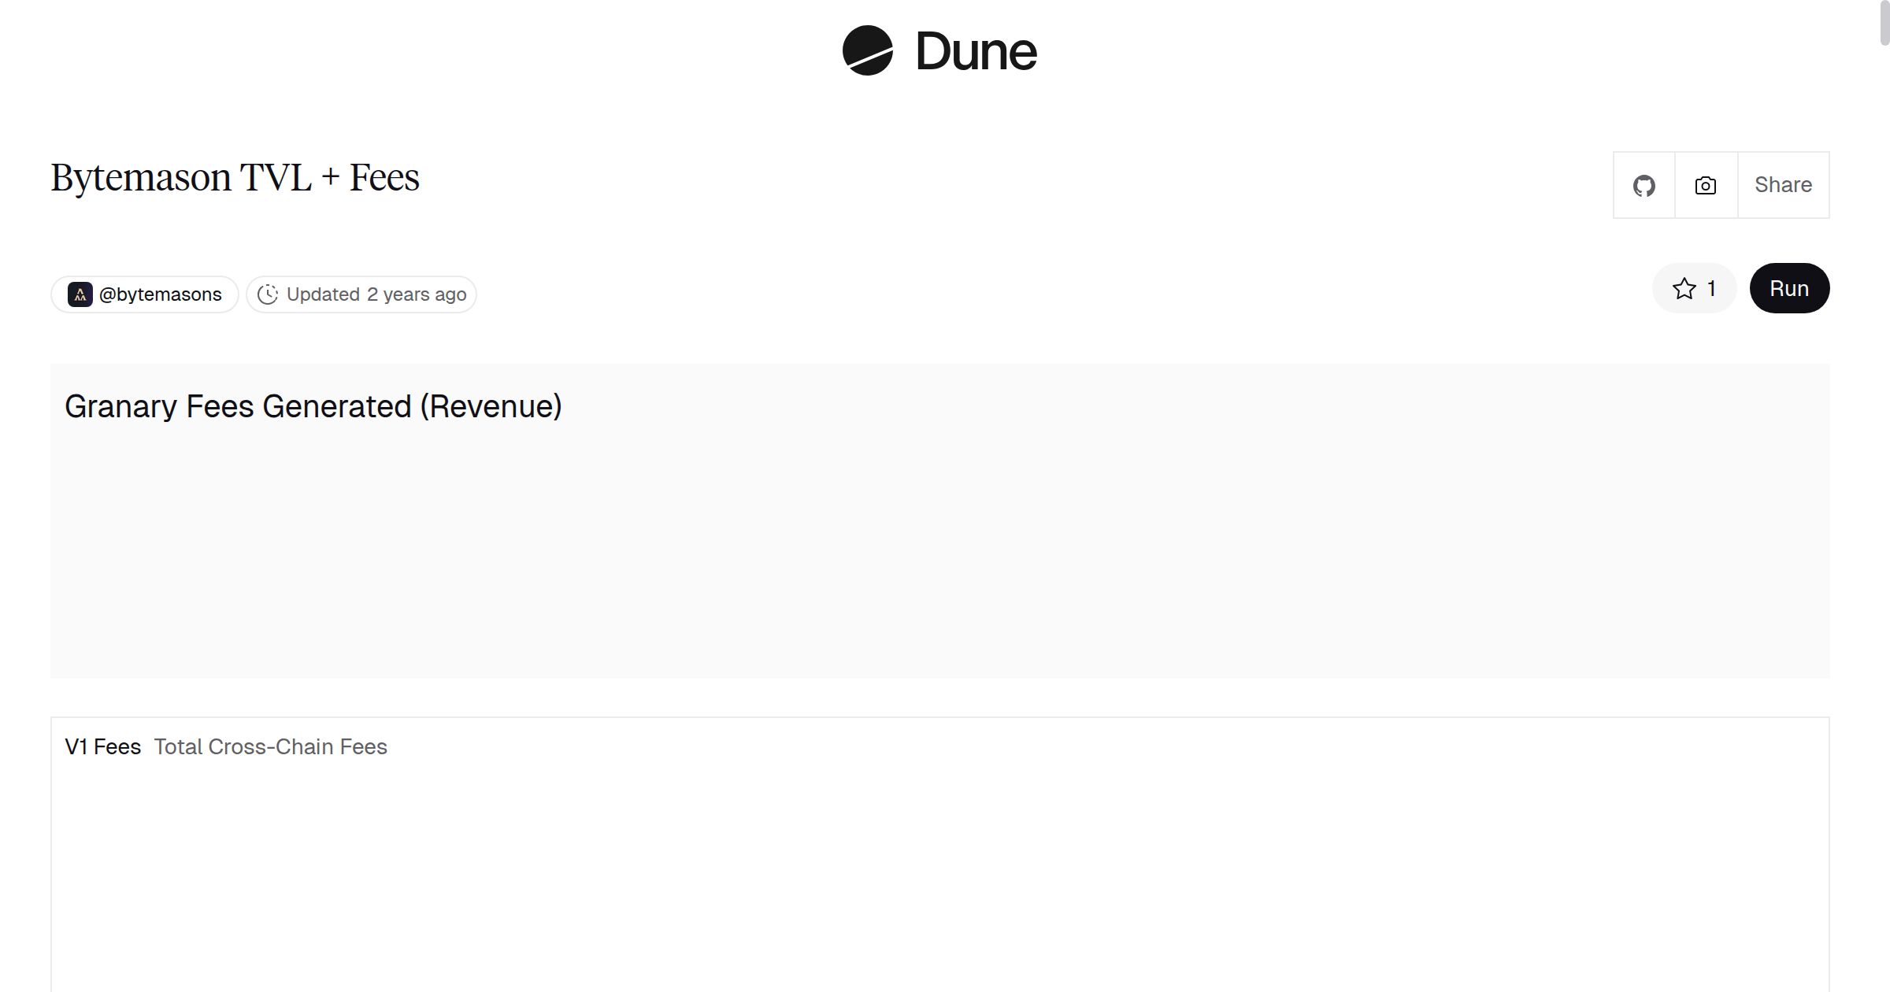Click the 'Bytemason TVL + Fees' title

coord(235,177)
